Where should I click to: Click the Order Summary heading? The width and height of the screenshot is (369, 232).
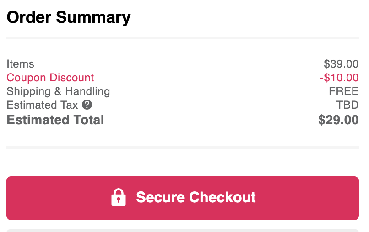(69, 17)
